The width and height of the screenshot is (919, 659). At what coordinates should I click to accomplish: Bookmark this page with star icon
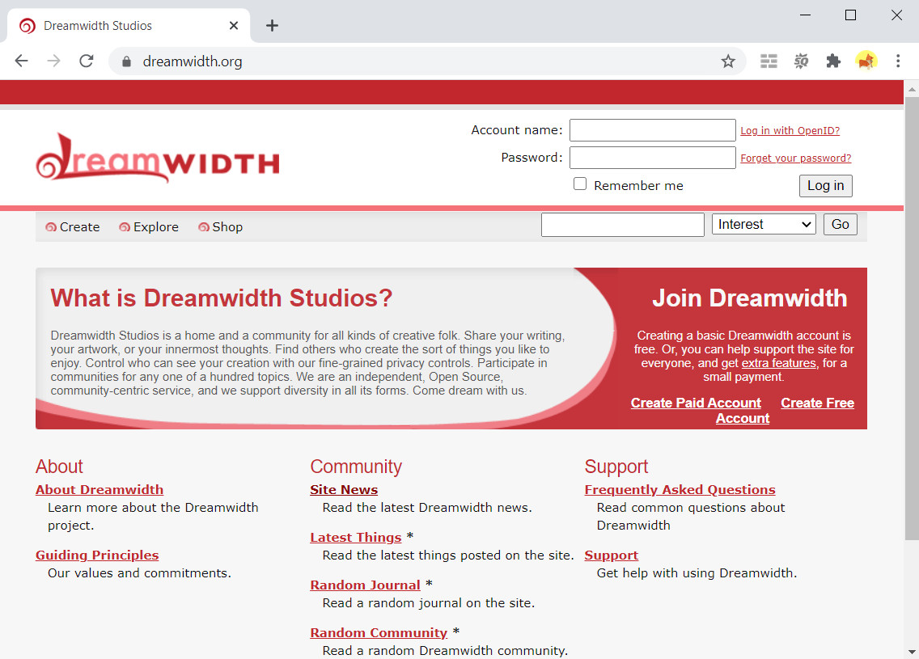tap(728, 61)
